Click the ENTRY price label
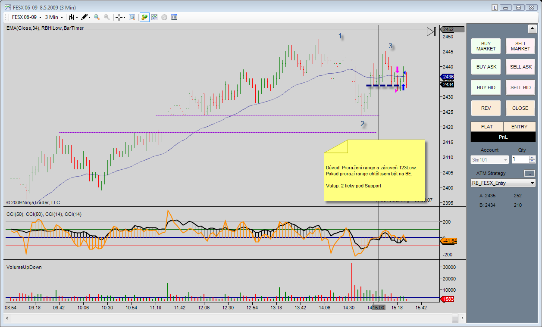The image size is (542, 327). coord(520,127)
